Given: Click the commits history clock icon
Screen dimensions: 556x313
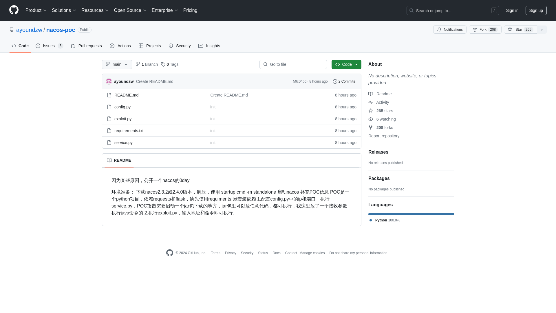Looking at the screenshot, I should click(x=335, y=81).
